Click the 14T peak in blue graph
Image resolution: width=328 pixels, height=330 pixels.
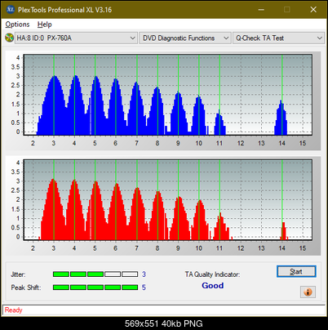pyautogui.click(x=281, y=118)
